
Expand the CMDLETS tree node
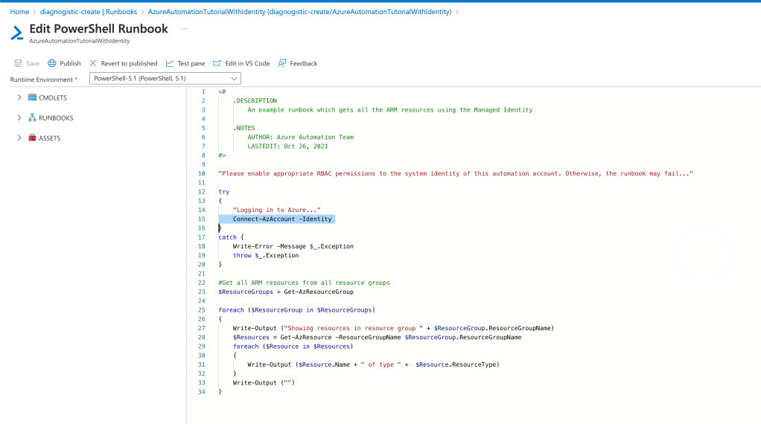click(x=19, y=97)
